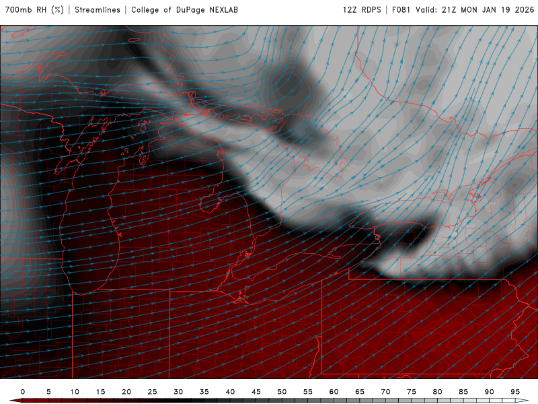
Task: Click the colorbar label "15"
Action: coord(100,392)
